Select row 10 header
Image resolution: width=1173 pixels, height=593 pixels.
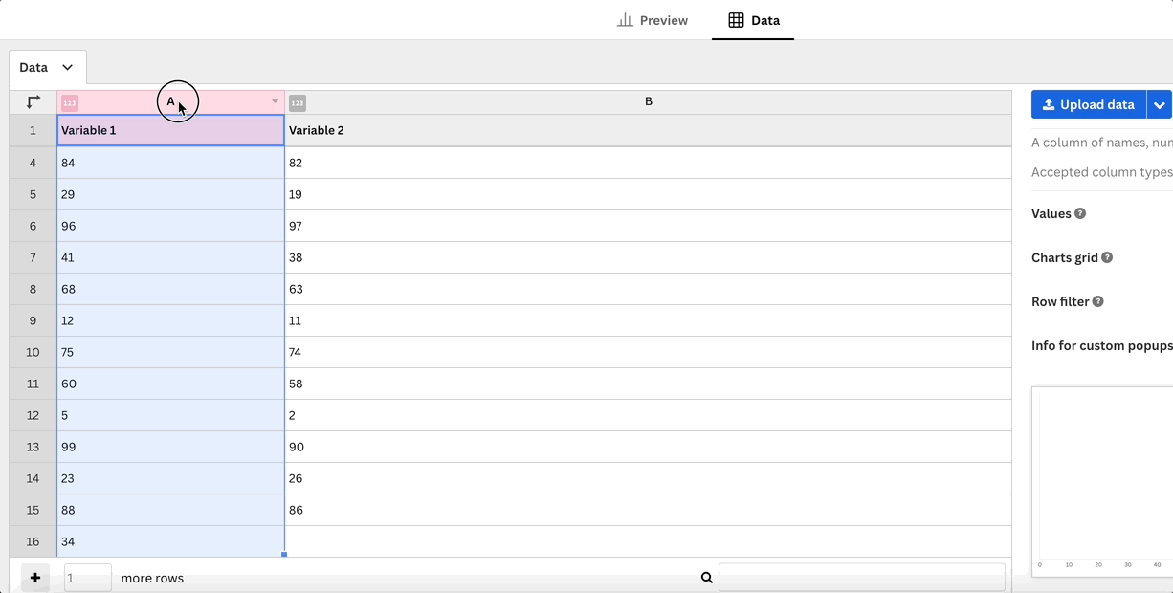33,352
